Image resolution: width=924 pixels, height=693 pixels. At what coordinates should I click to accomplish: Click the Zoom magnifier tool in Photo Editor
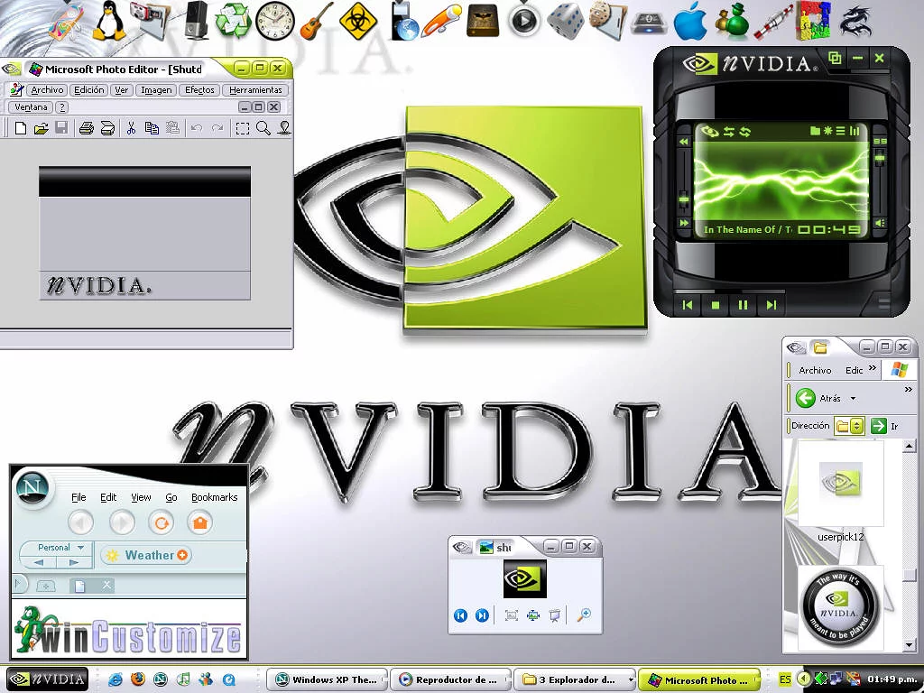click(x=263, y=128)
